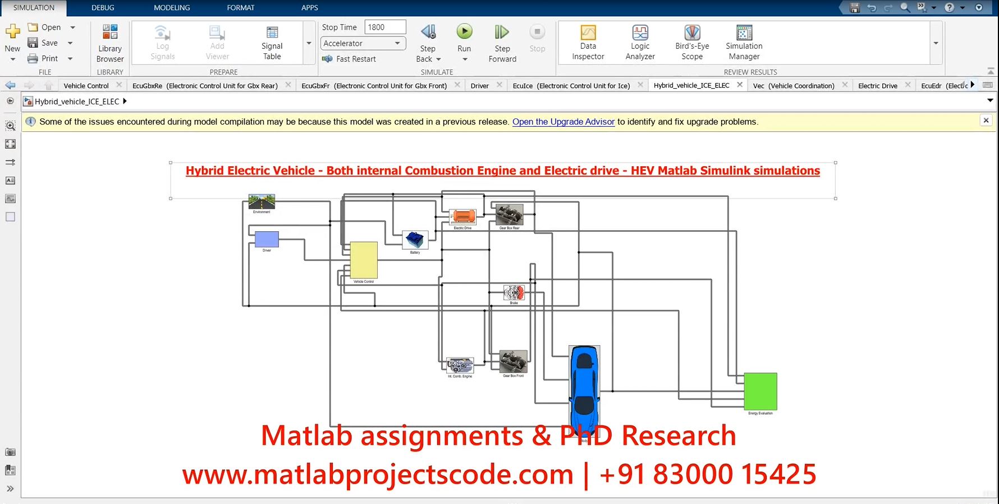Open the FORMAT ribbon tab
This screenshot has width=999, height=504.
point(241,8)
